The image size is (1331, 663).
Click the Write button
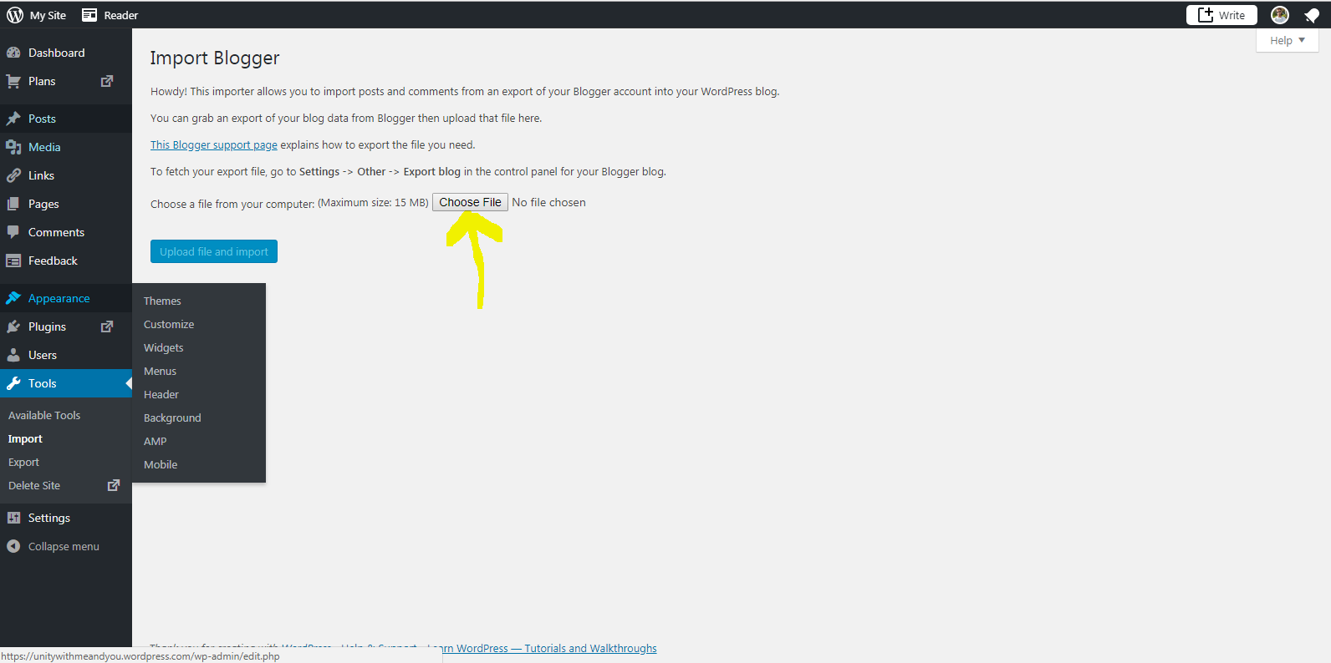(x=1221, y=15)
